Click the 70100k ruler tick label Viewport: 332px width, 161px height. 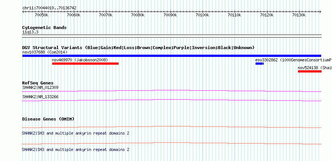203,15
